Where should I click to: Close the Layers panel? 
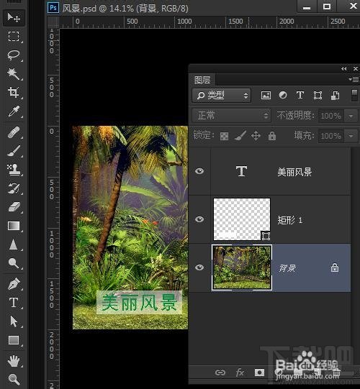pyautogui.click(x=356, y=69)
